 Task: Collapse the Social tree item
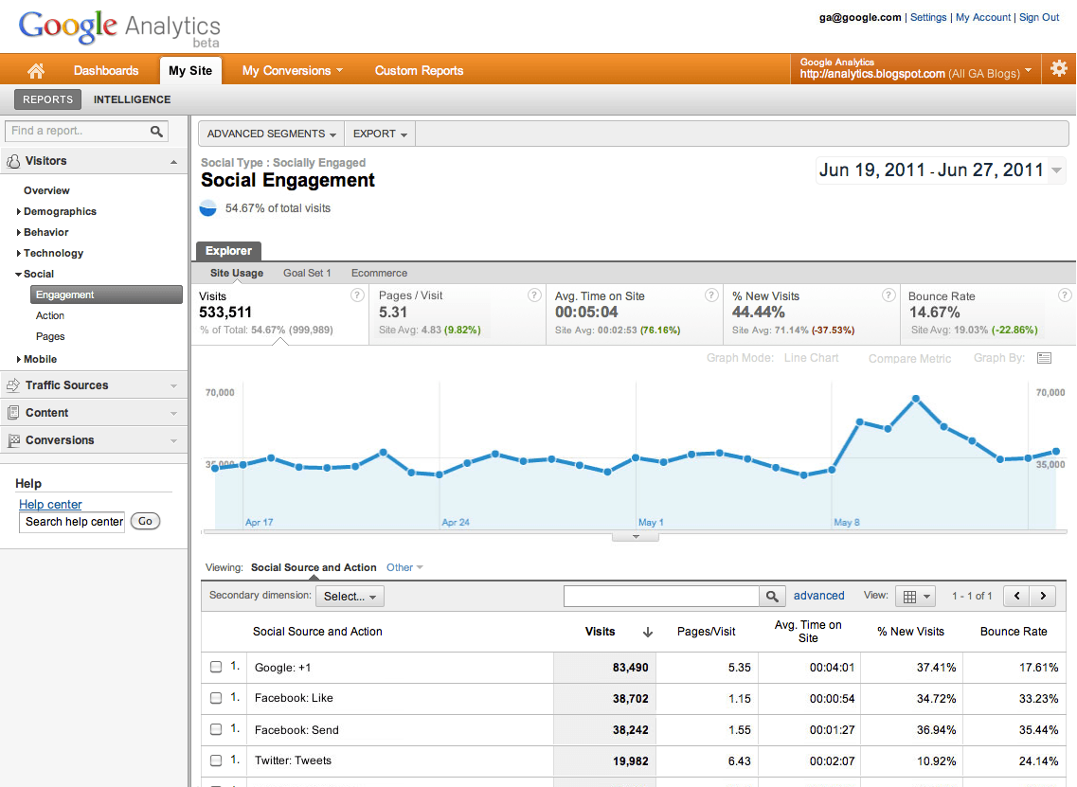[19, 274]
